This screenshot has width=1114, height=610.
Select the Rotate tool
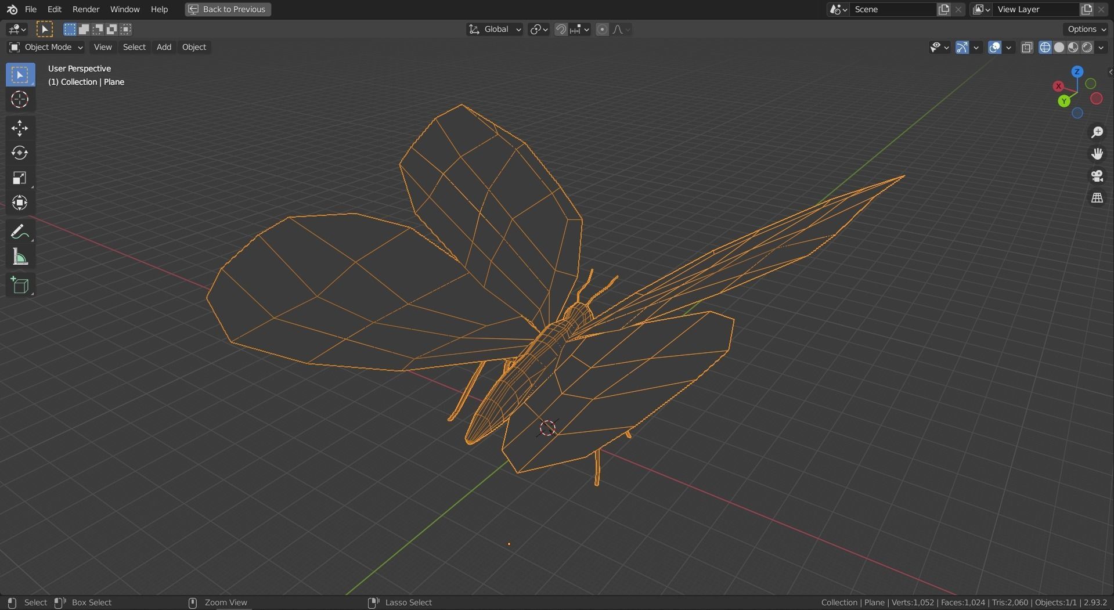point(20,153)
